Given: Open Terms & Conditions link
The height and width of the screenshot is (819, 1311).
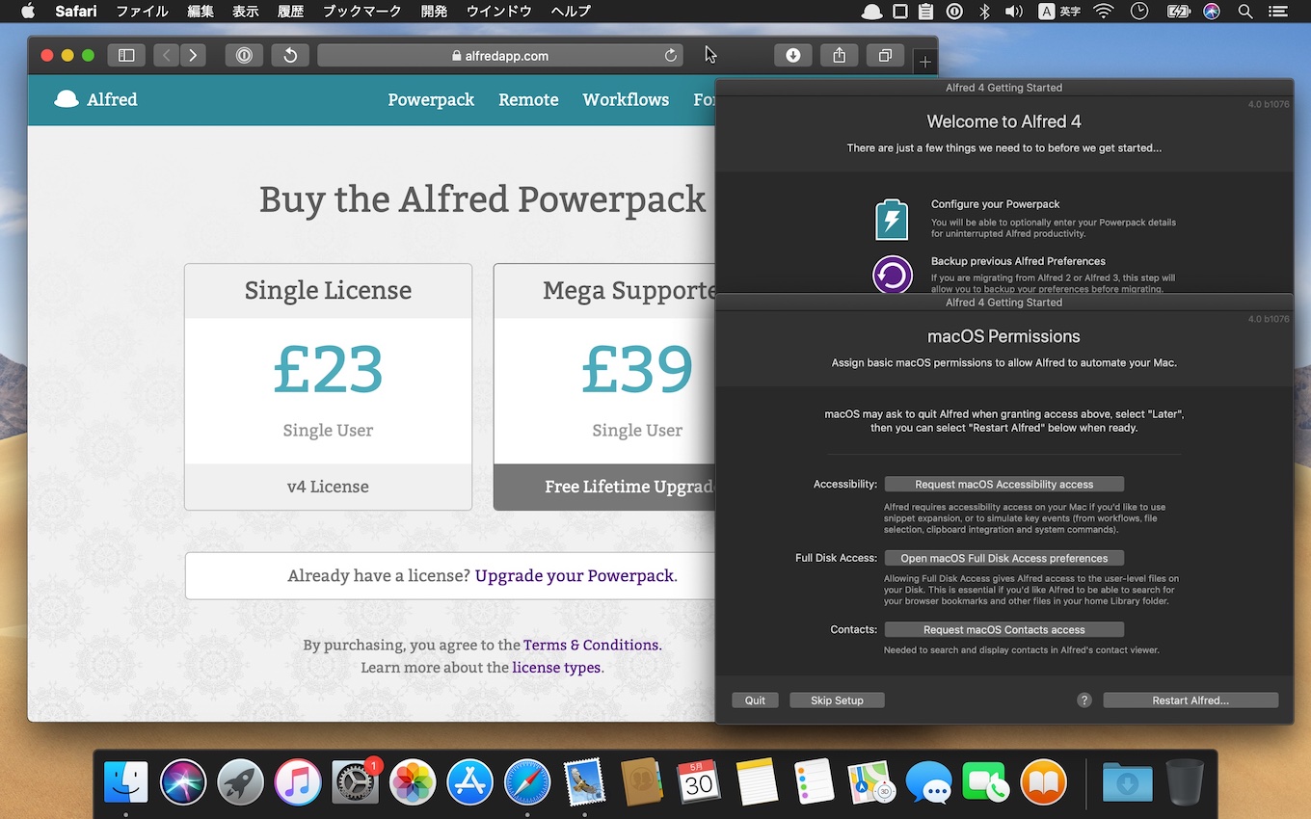Looking at the screenshot, I should (x=591, y=645).
